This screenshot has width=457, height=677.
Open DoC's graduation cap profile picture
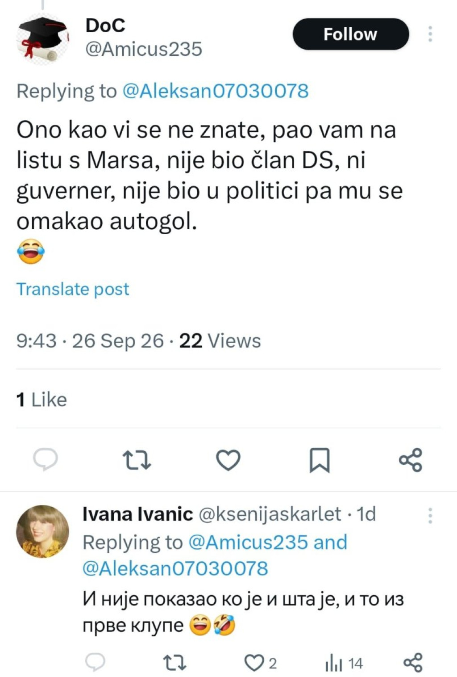[x=43, y=39]
